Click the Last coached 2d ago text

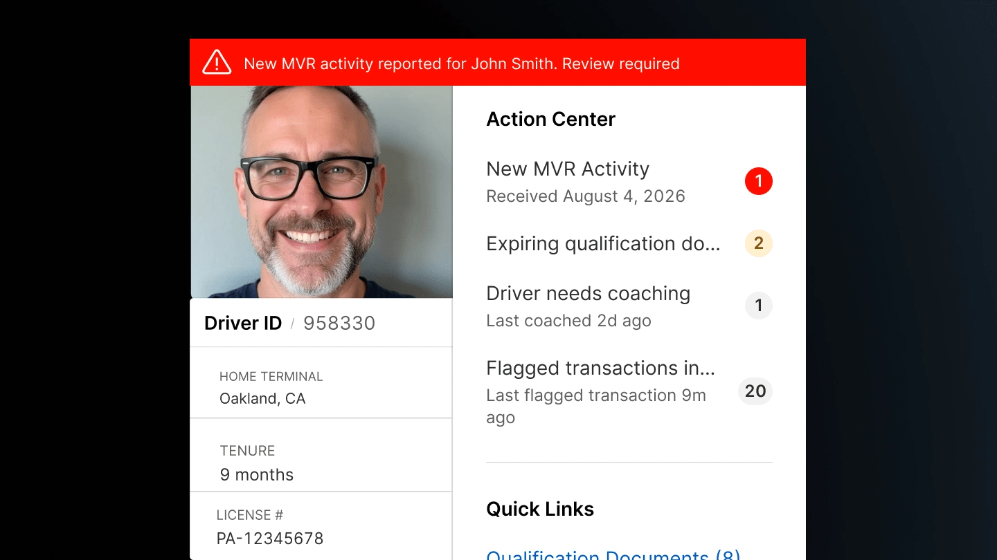(569, 321)
